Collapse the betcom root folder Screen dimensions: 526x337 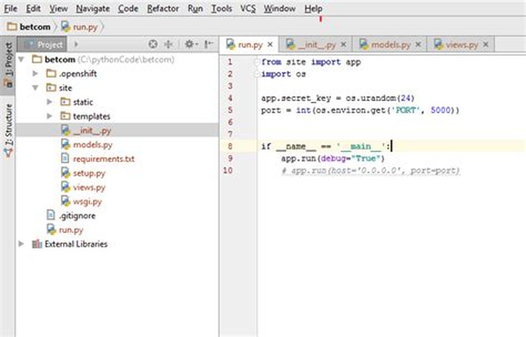click(x=21, y=60)
